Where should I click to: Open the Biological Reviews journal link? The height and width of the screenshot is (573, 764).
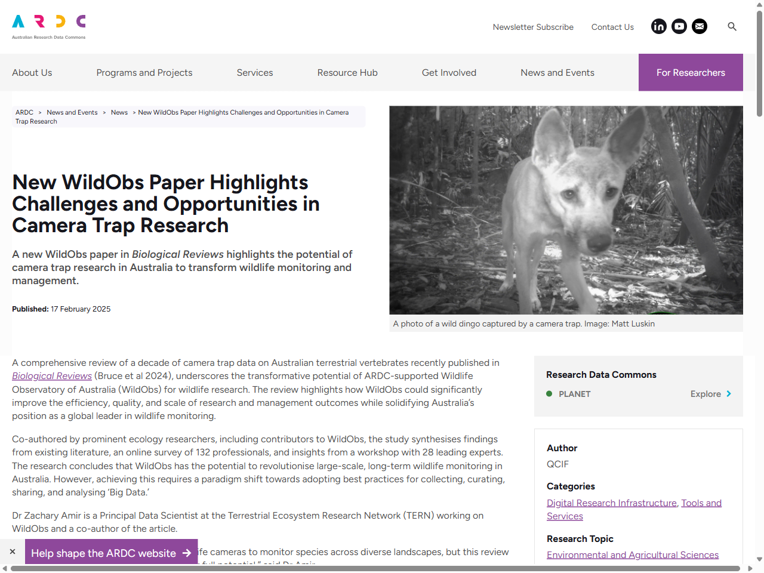[51, 376]
